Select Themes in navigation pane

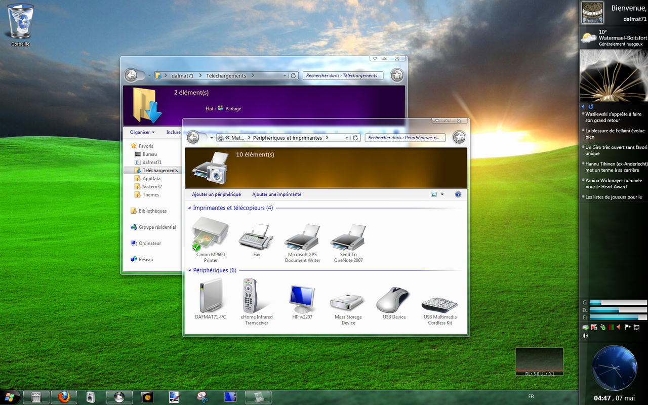click(146, 194)
